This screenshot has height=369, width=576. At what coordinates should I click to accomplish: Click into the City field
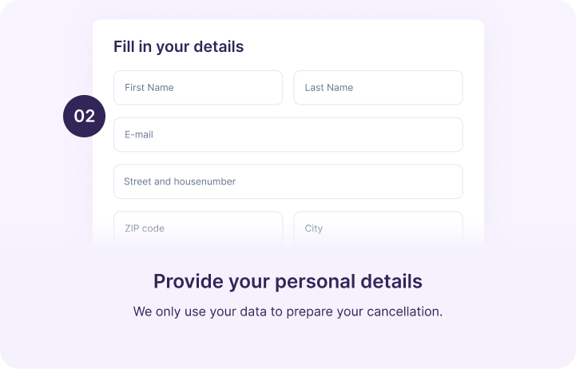click(378, 228)
